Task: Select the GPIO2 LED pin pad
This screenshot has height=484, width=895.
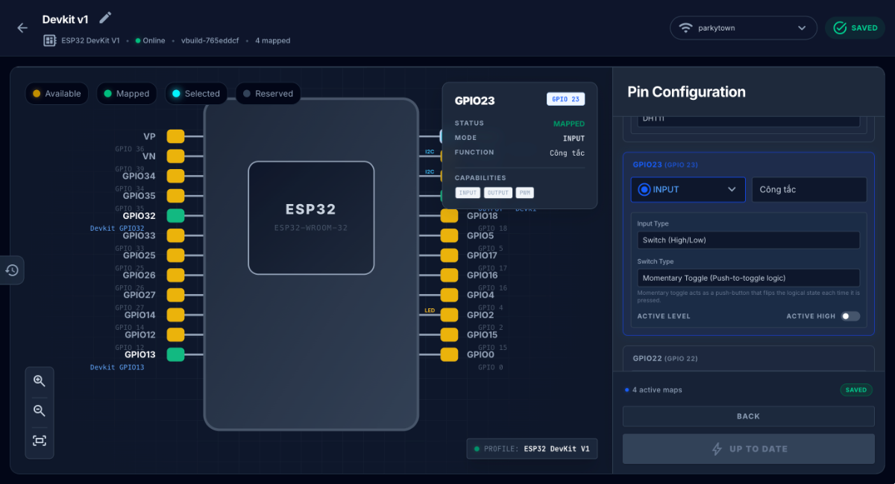Action: click(x=449, y=315)
